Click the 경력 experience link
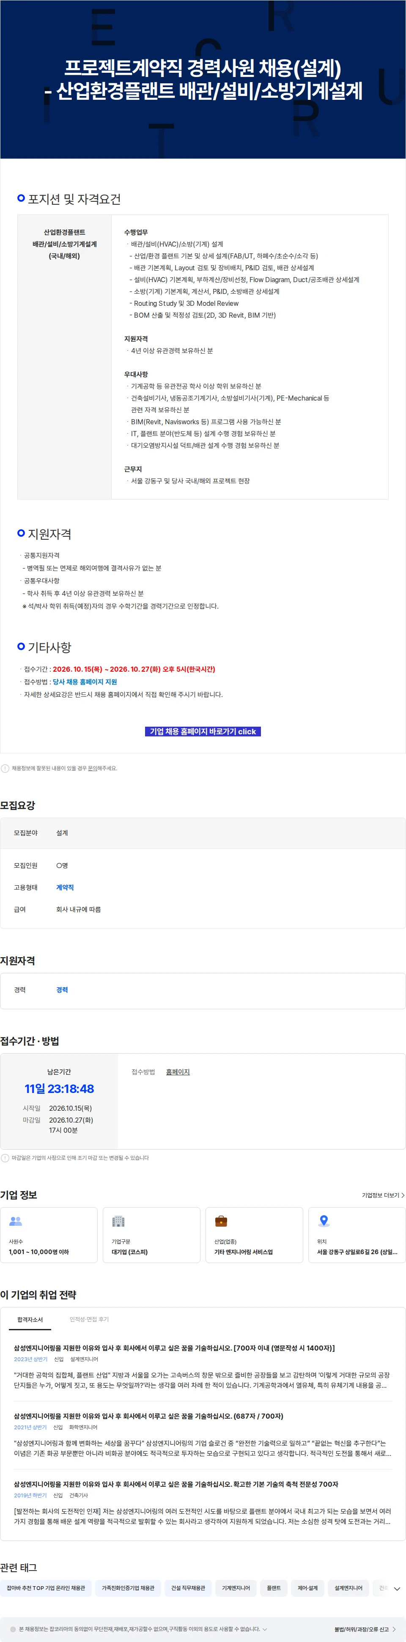Image resolution: width=406 pixels, height=1642 pixels. tap(62, 990)
